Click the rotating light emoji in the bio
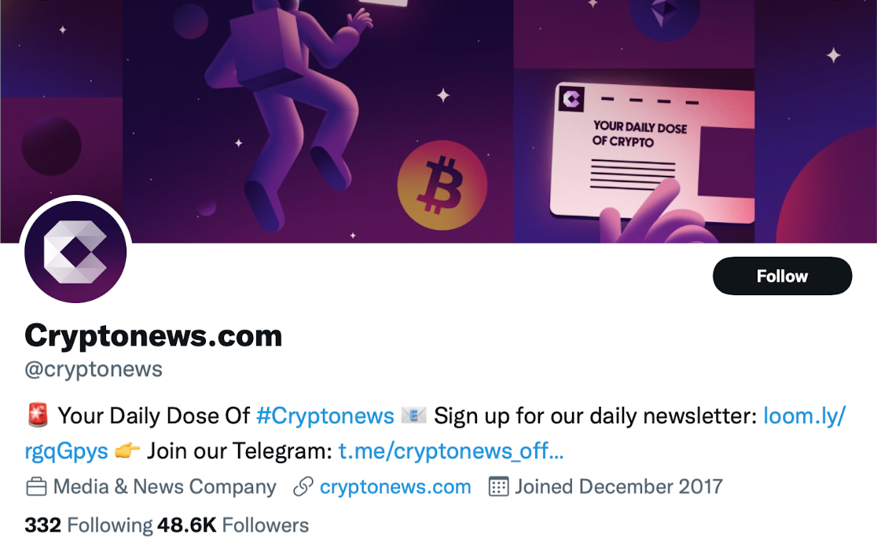877x548 pixels. click(x=39, y=415)
